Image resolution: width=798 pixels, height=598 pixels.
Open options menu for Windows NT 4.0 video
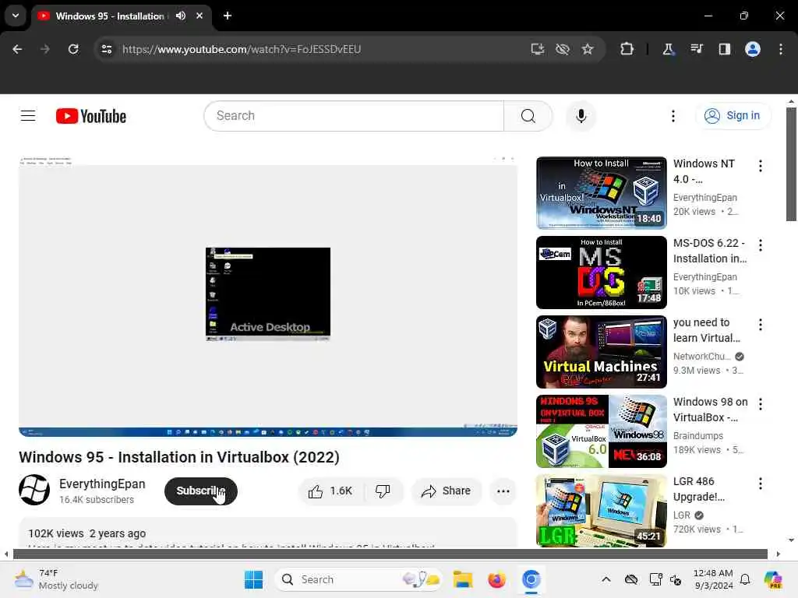tap(761, 166)
